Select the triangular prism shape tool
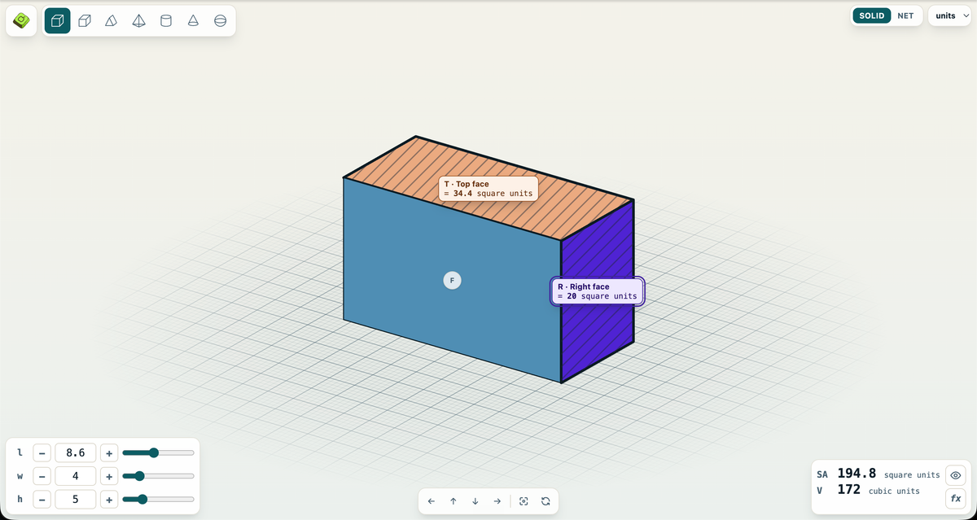 pos(112,21)
